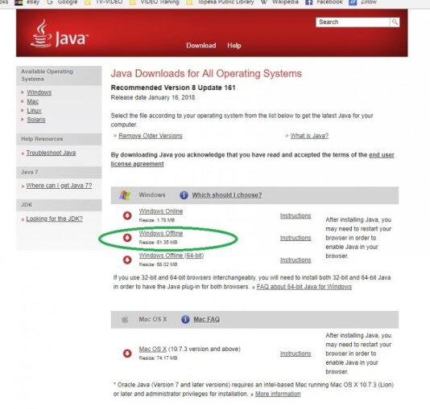This screenshot has width=430, height=409.
Task: Open the Facebook bookmark
Action: 324,2
